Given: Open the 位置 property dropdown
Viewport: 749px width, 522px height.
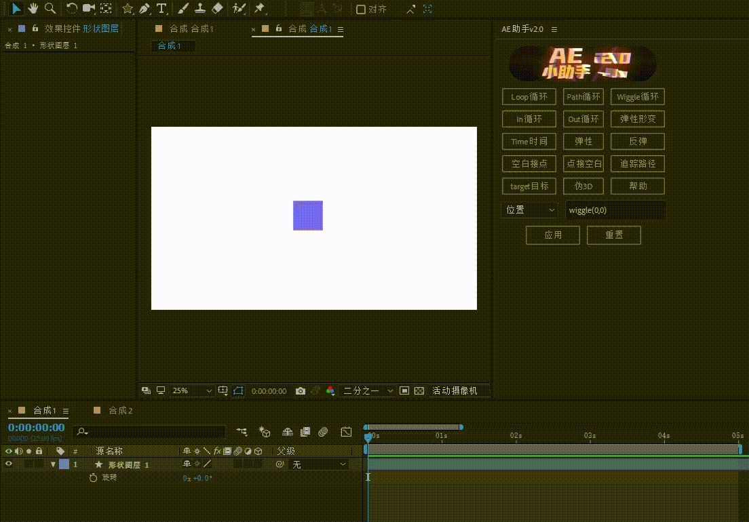Looking at the screenshot, I should 531,210.
